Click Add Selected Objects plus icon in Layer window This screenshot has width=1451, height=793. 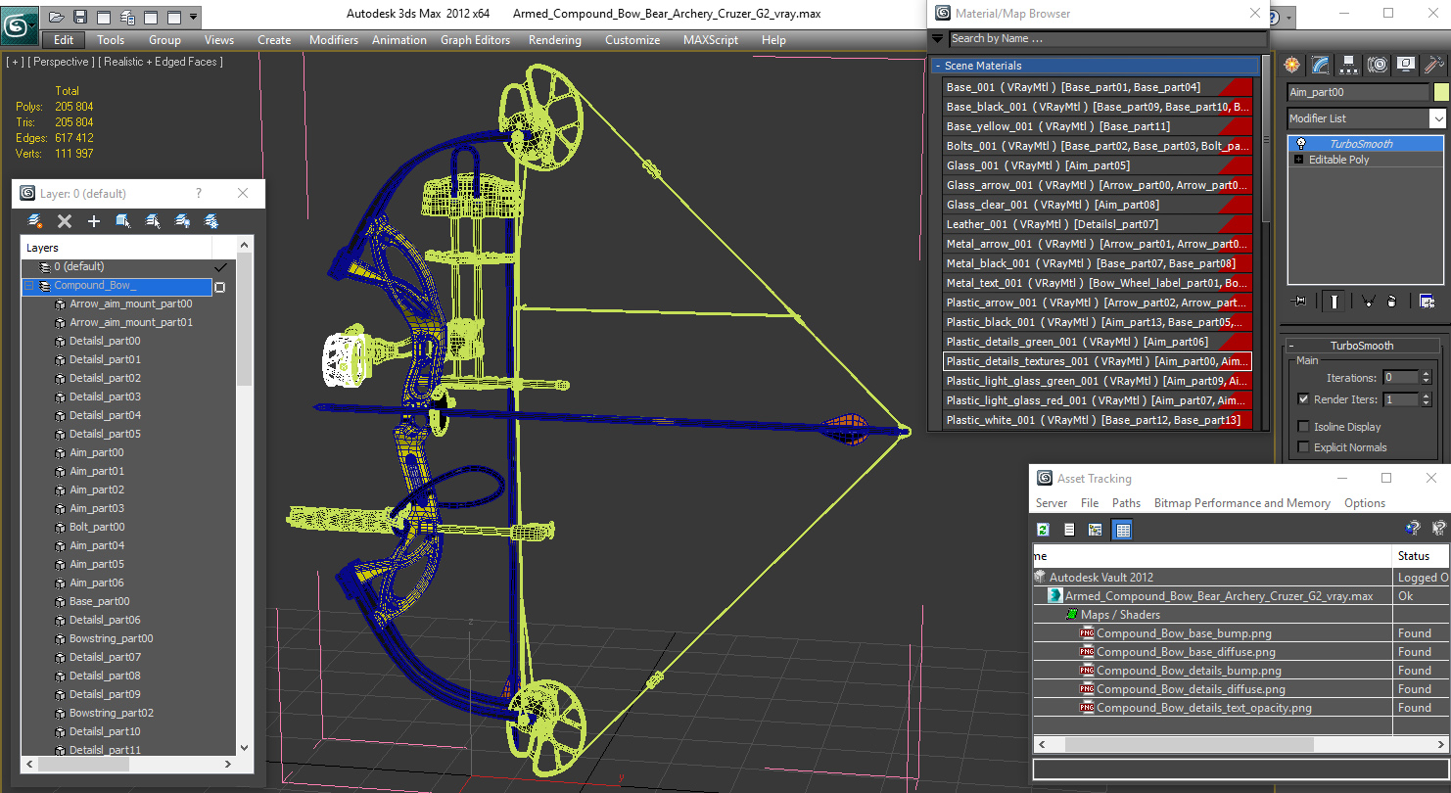tap(94, 221)
